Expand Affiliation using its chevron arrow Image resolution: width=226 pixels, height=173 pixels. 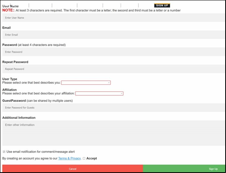[121, 93]
